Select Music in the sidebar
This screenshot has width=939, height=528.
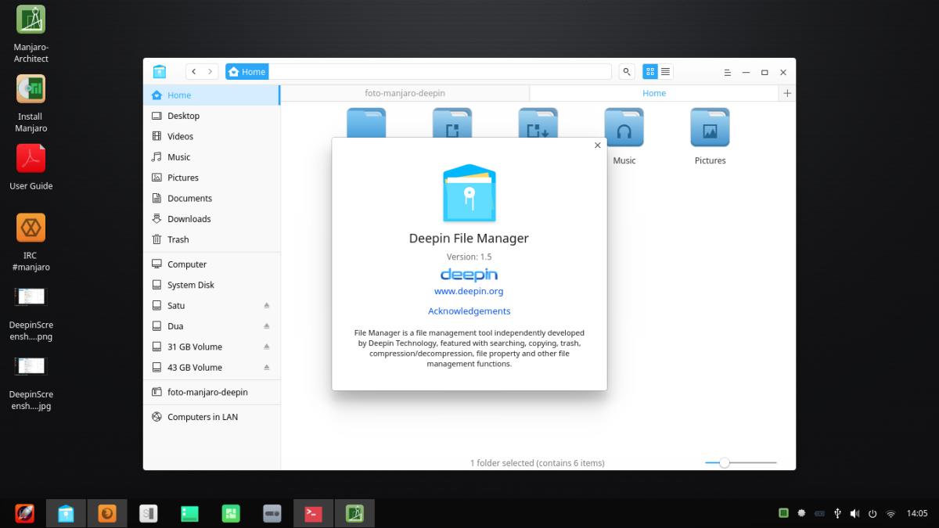(211, 157)
